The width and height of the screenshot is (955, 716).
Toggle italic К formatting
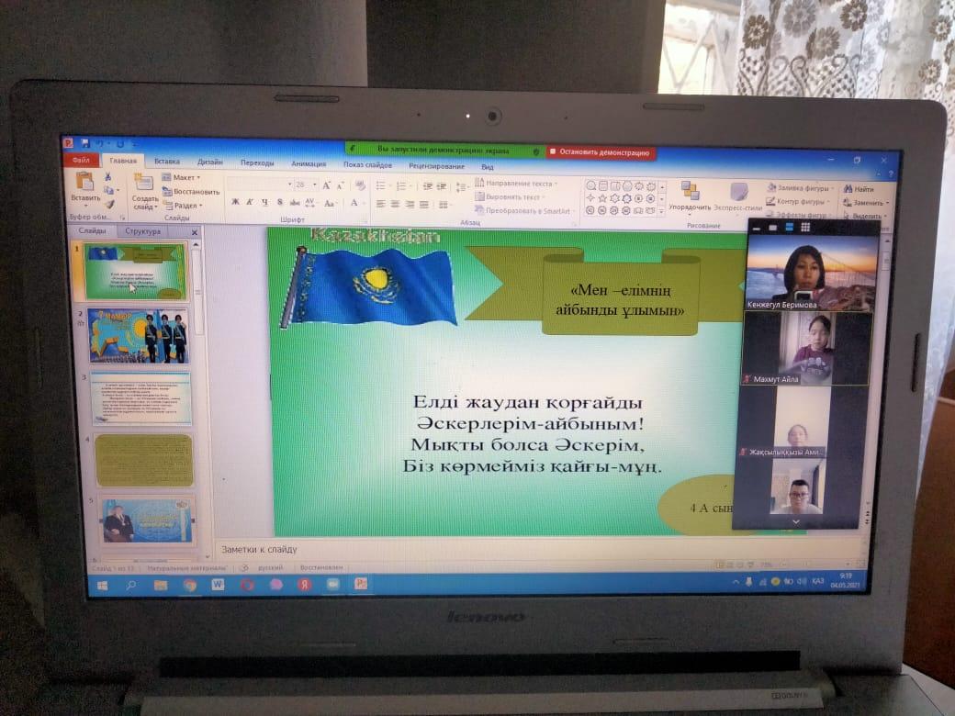250,202
